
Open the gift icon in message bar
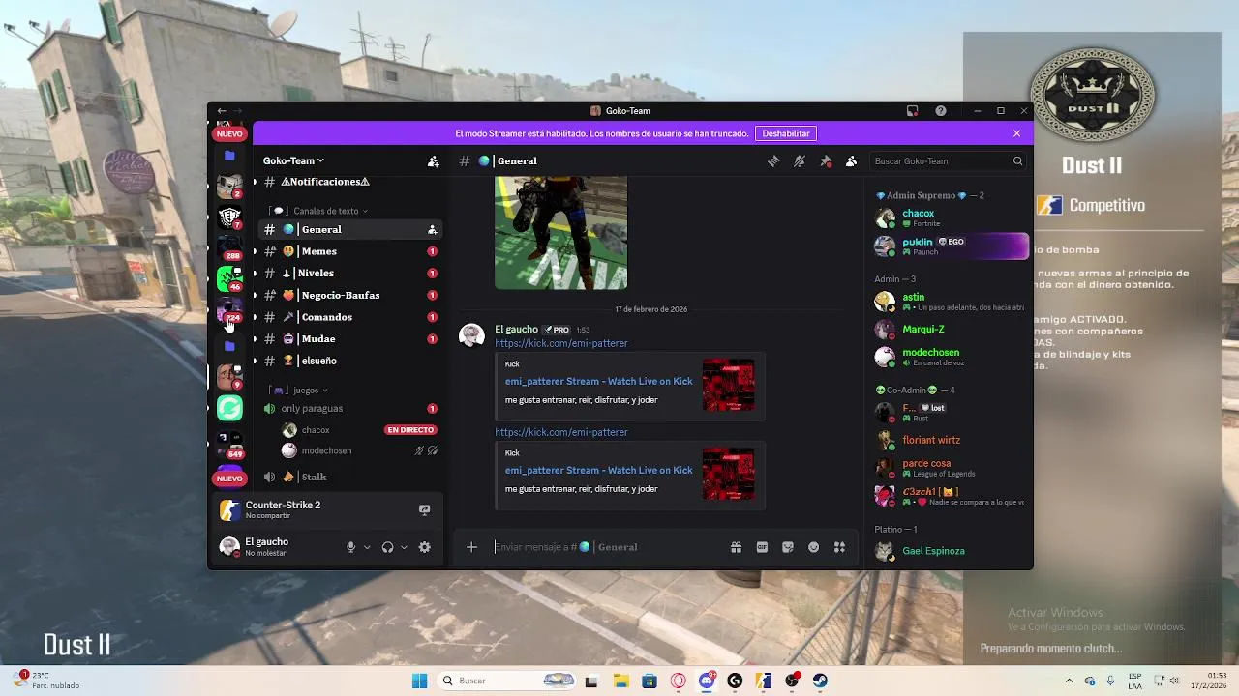(x=736, y=547)
